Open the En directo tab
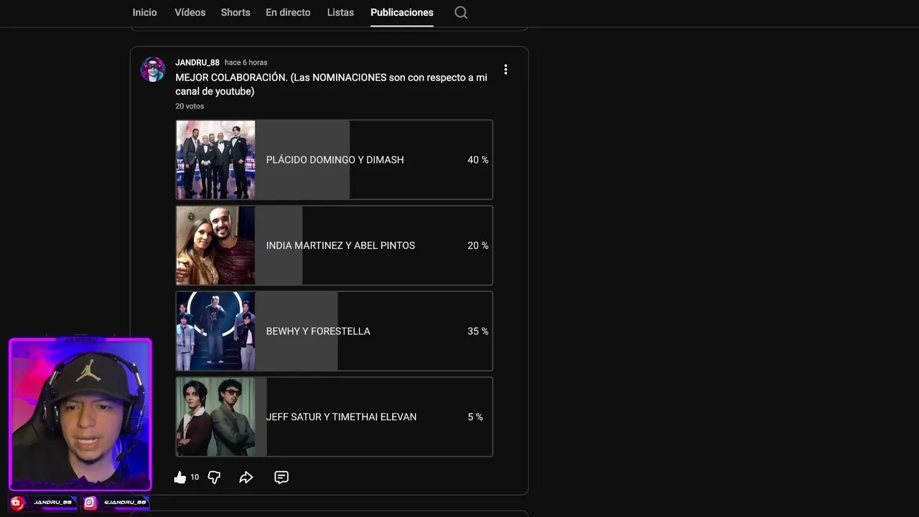This screenshot has width=919, height=517. click(288, 12)
